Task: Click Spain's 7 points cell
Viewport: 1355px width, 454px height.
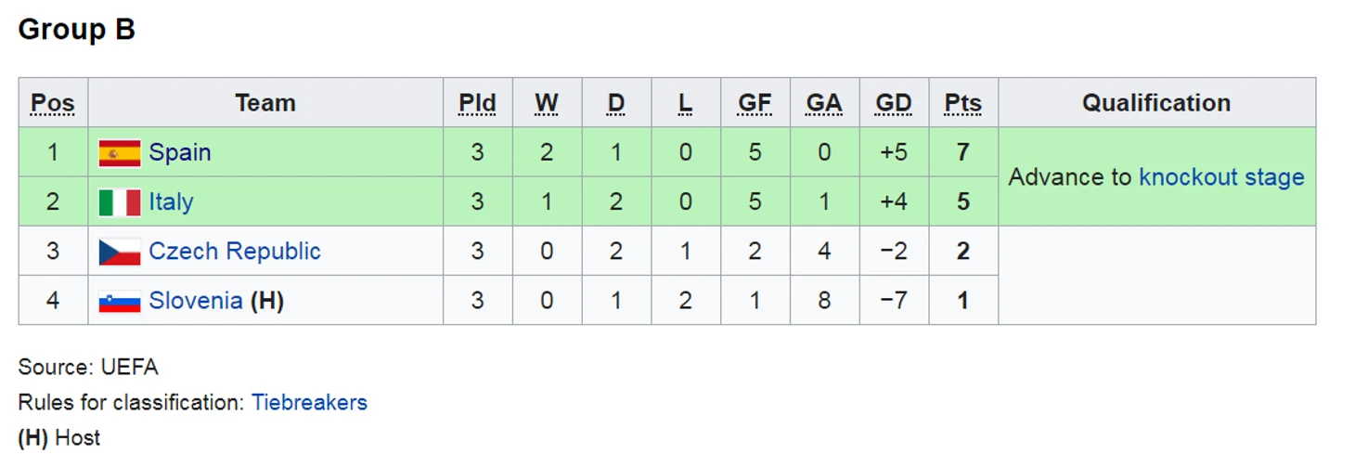Action: tap(963, 152)
